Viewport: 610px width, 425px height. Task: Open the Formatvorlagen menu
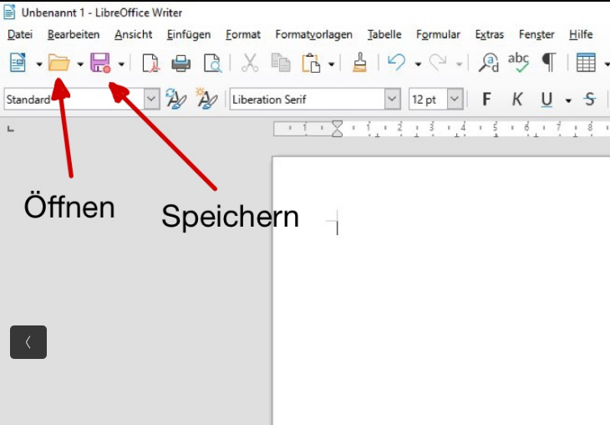point(313,34)
